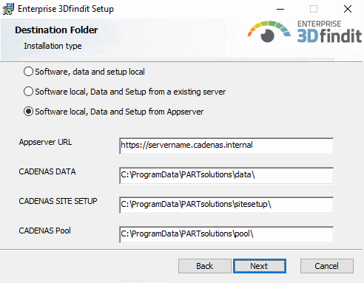Click the Appserver URL input field
Viewport: 364px width, 283px height.
pos(226,146)
